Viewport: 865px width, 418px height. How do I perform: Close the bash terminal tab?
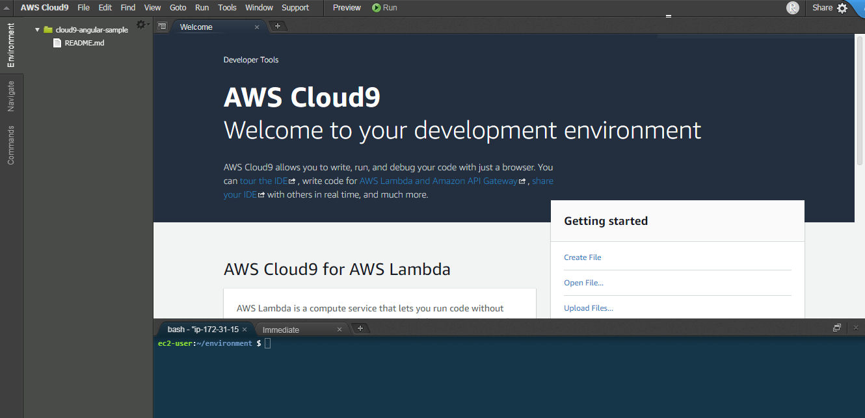point(245,330)
